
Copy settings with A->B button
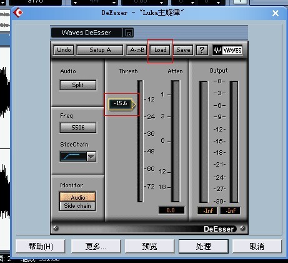point(137,50)
